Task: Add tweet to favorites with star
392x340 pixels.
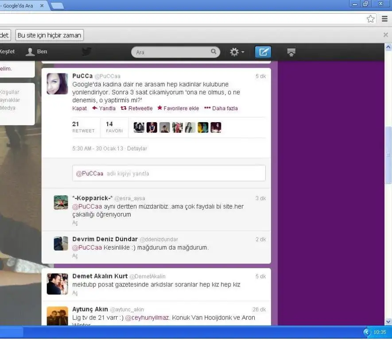Action: [178, 108]
